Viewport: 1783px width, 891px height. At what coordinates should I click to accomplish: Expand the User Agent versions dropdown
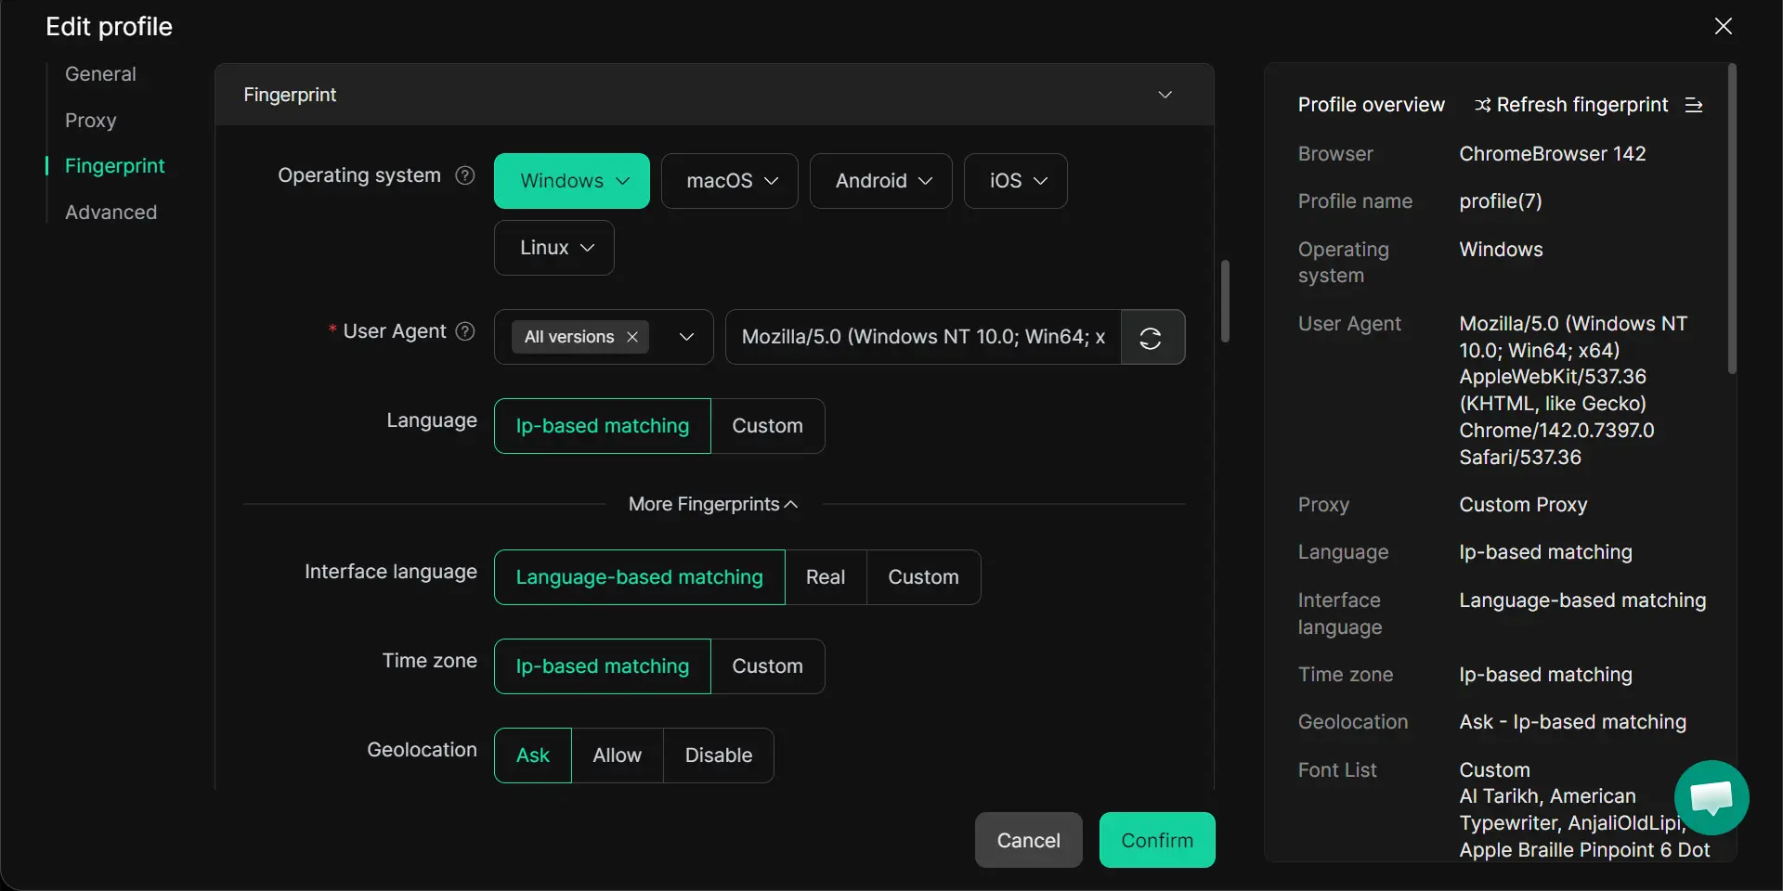coord(686,337)
